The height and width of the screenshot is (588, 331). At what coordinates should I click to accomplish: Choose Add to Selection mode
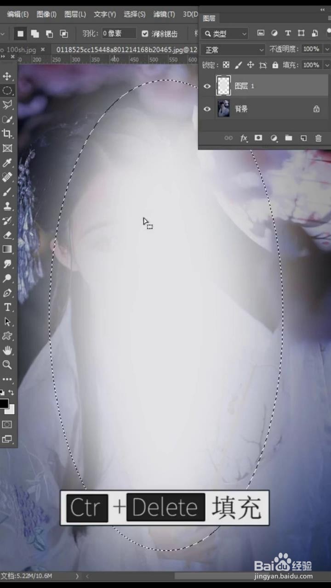tap(35, 34)
